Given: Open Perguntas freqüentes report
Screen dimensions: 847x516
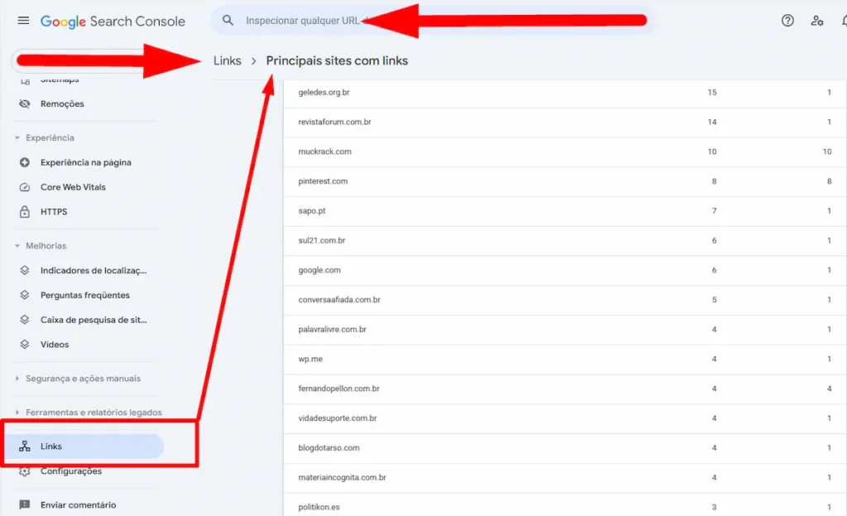Looking at the screenshot, I should coord(85,295).
